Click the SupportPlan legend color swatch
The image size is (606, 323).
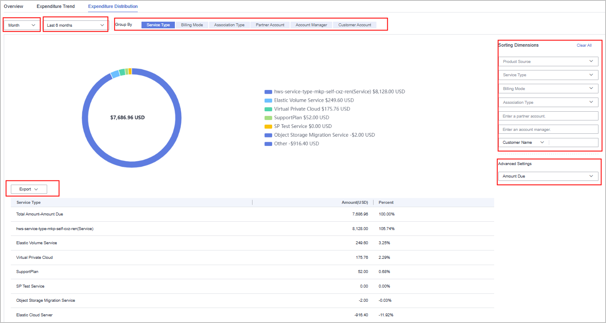pos(268,118)
